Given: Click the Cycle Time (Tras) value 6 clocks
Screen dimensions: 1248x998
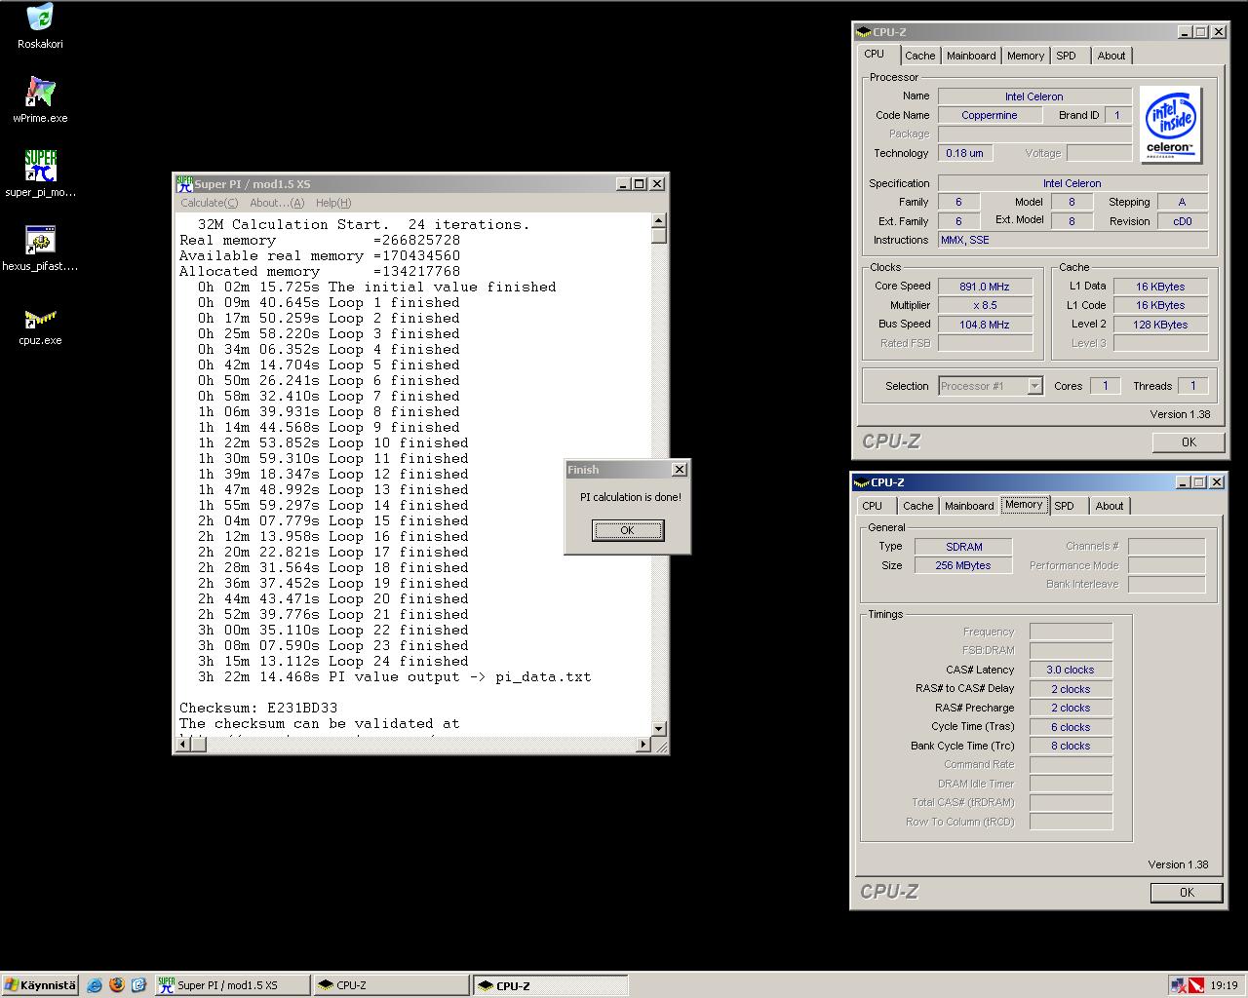Looking at the screenshot, I should [1071, 727].
